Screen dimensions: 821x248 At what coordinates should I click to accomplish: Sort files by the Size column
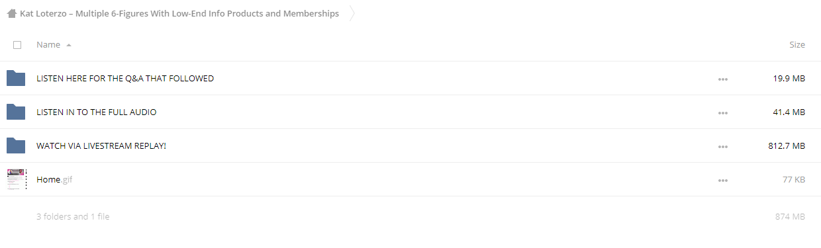[797, 45]
